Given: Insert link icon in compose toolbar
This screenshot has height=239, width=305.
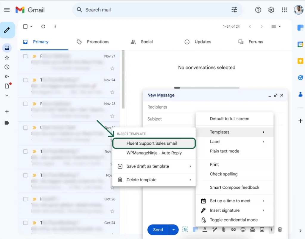Looking at the screenshot, I should [233, 229].
